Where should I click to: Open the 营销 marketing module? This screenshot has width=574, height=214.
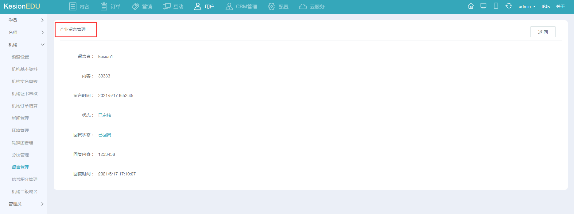pos(142,6)
